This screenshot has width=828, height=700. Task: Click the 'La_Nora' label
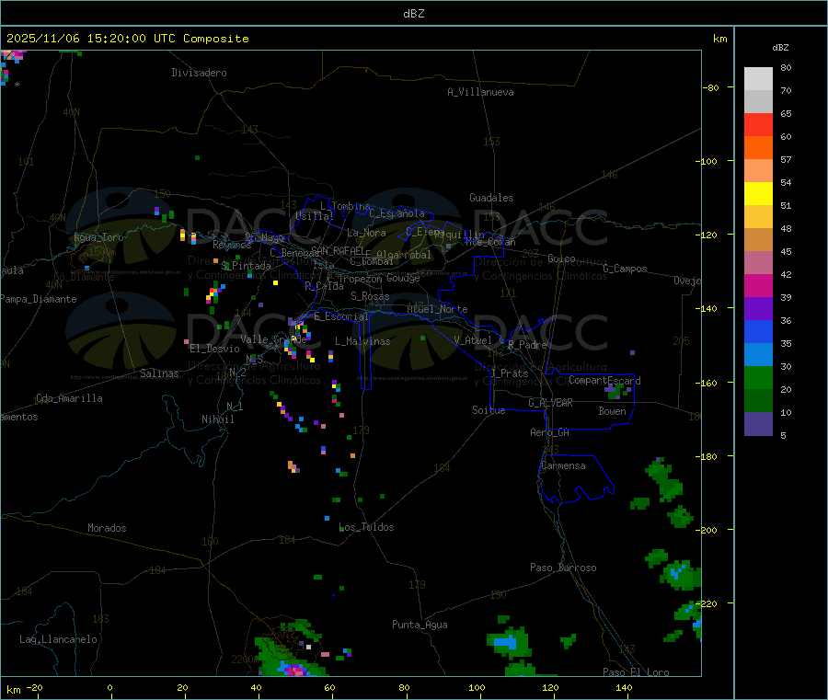click(366, 233)
